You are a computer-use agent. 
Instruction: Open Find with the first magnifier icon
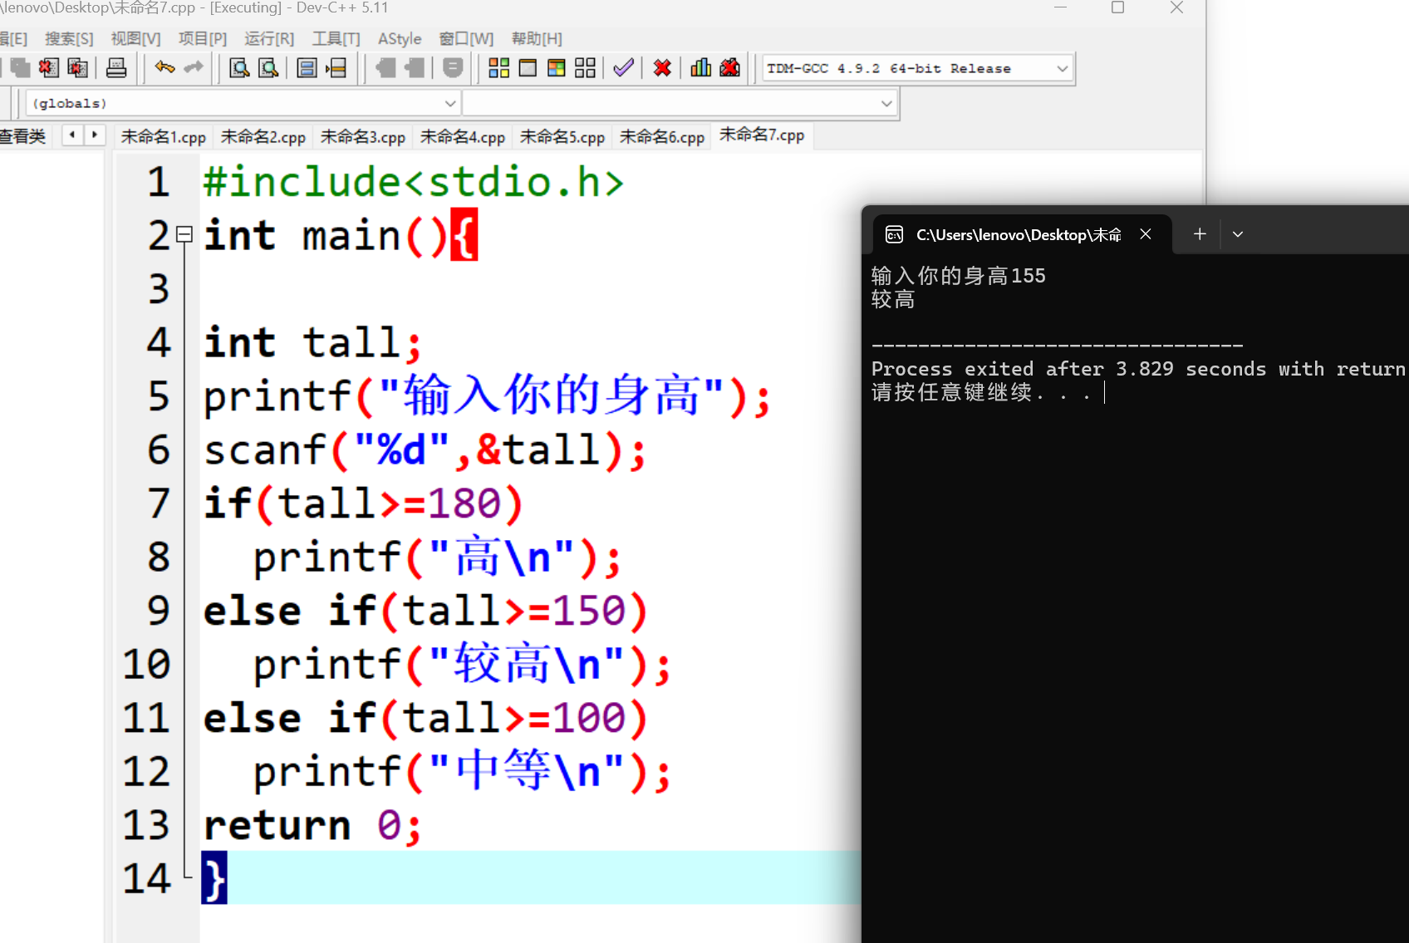[x=239, y=68]
